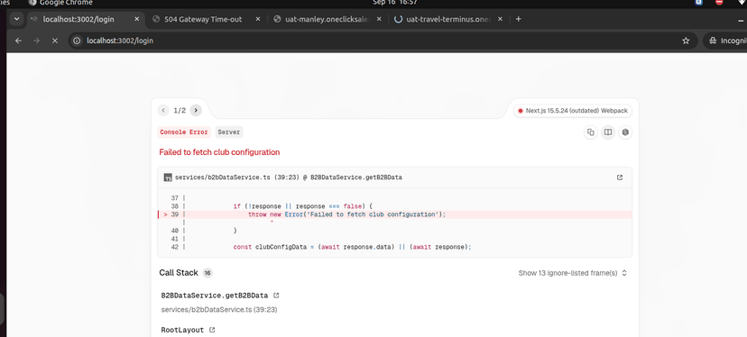Viewport: 747px width, 337px height.
Task: Click the Incognito indicator
Action: (x=725, y=41)
